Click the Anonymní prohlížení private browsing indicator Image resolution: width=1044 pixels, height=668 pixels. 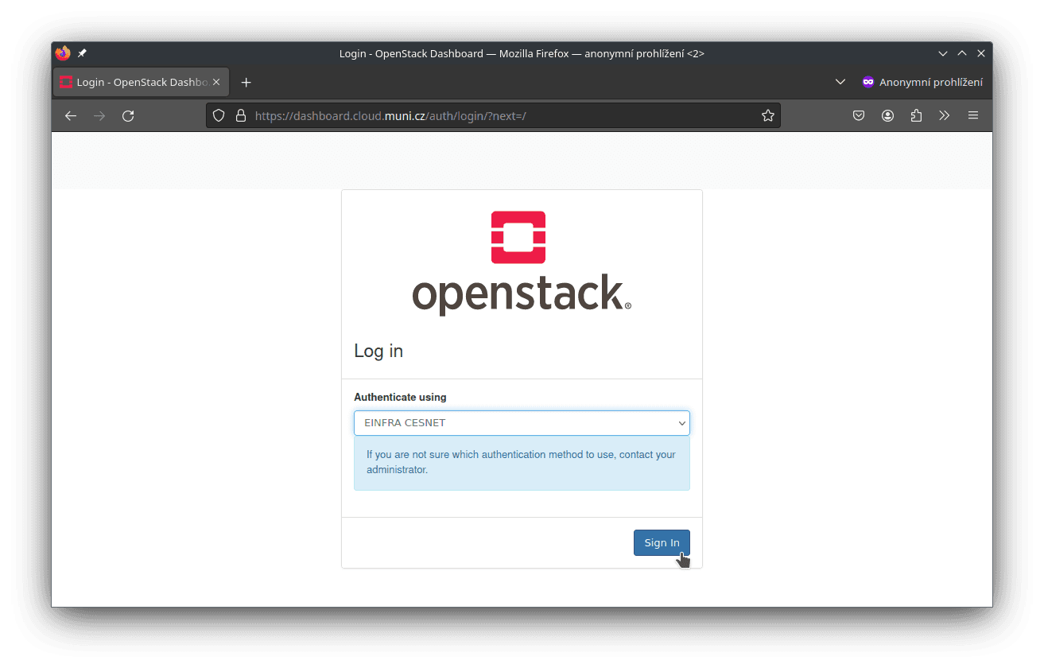[x=922, y=82]
